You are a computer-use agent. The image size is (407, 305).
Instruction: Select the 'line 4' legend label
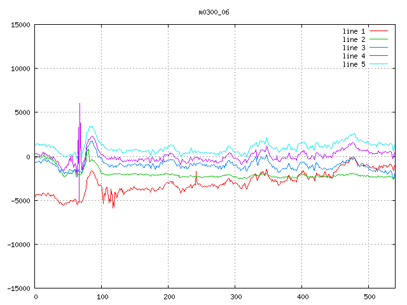(354, 56)
